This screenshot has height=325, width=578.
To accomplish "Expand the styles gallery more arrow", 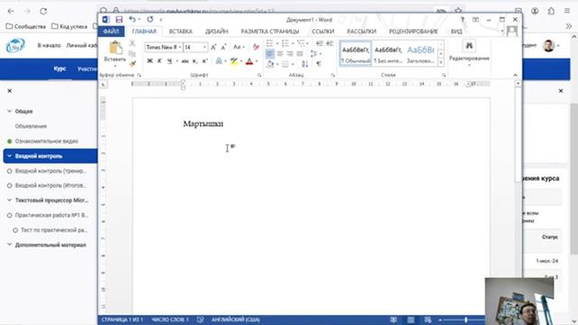I will point(441,63).
